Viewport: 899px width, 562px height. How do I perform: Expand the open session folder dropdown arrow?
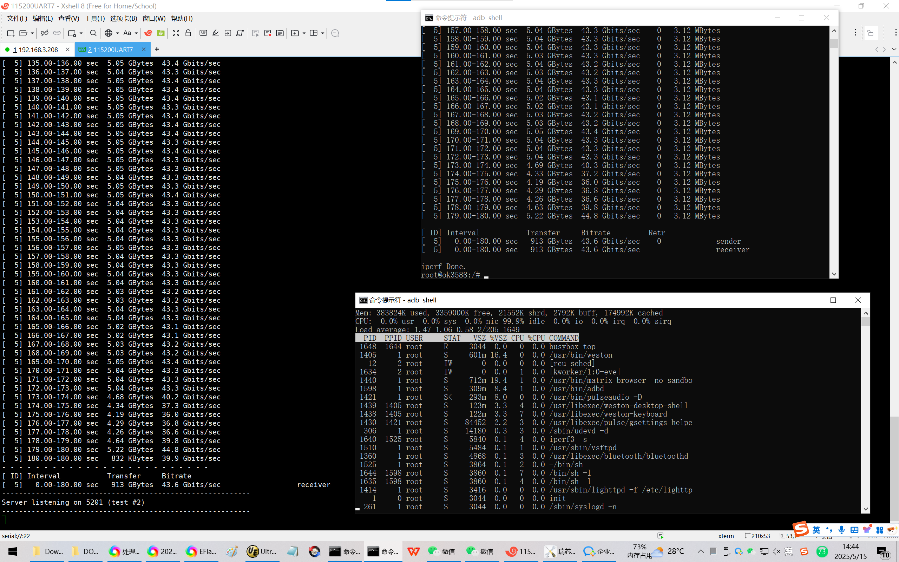click(32, 33)
